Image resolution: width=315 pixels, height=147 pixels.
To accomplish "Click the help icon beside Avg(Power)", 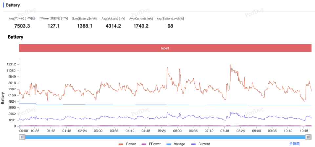I will (34, 18).
